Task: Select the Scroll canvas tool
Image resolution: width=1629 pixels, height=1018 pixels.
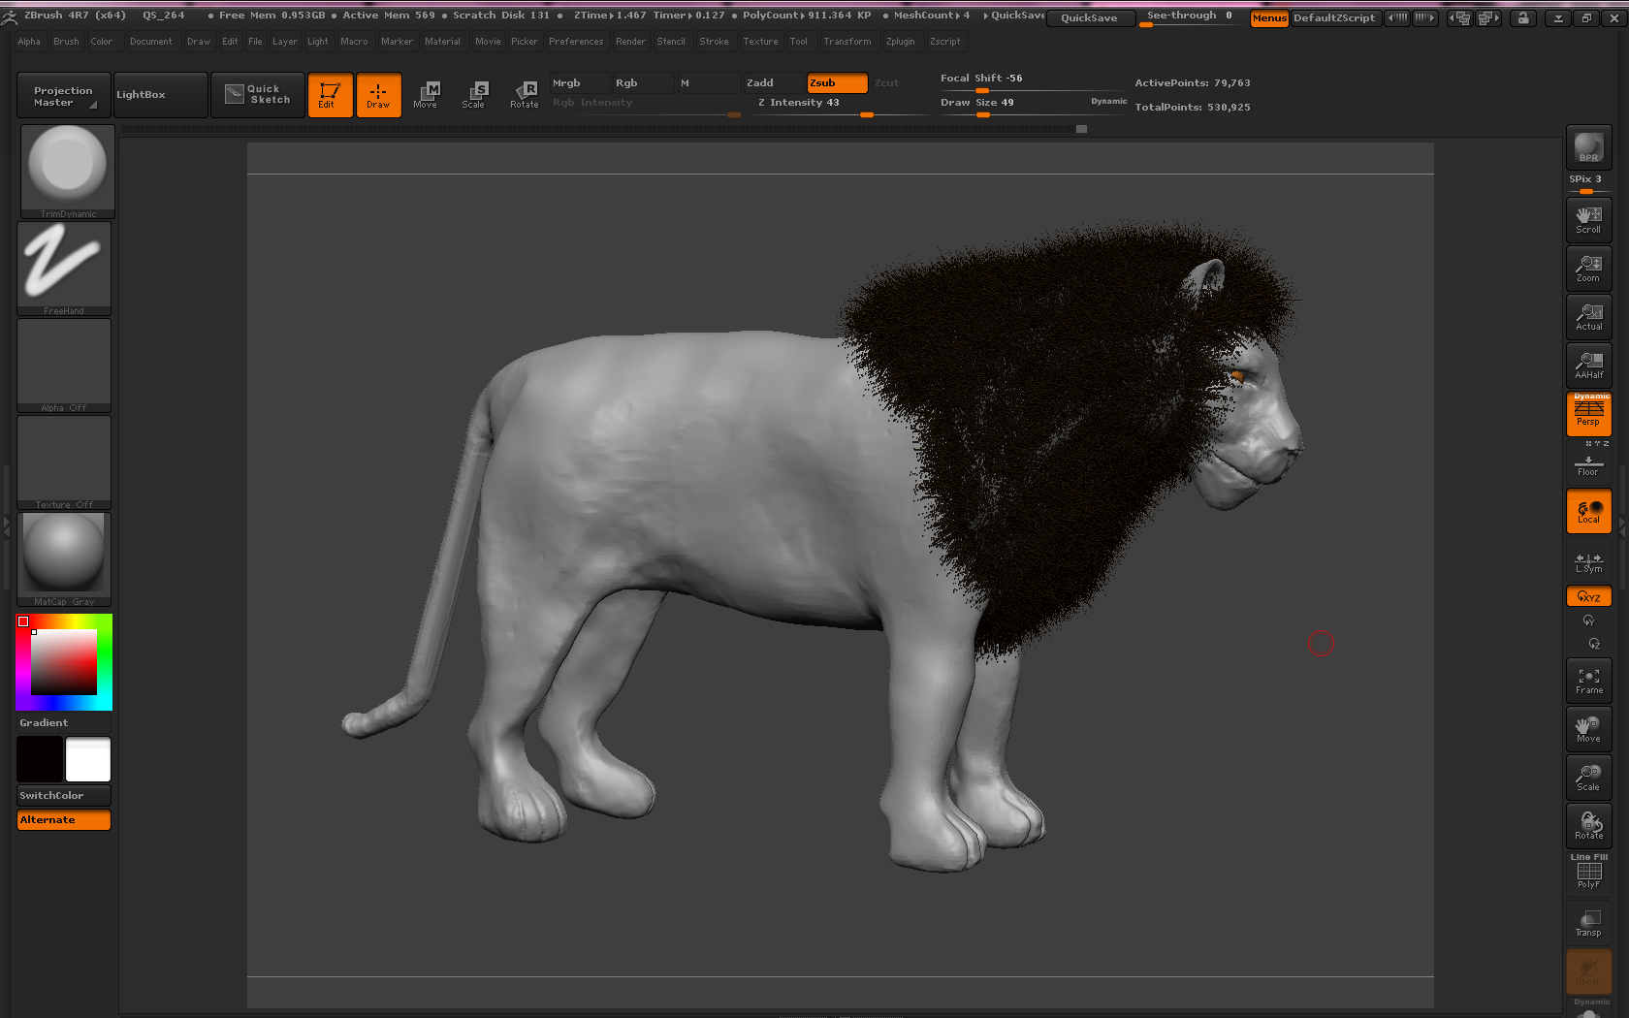Action: pyautogui.click(x=1588, y=220)
